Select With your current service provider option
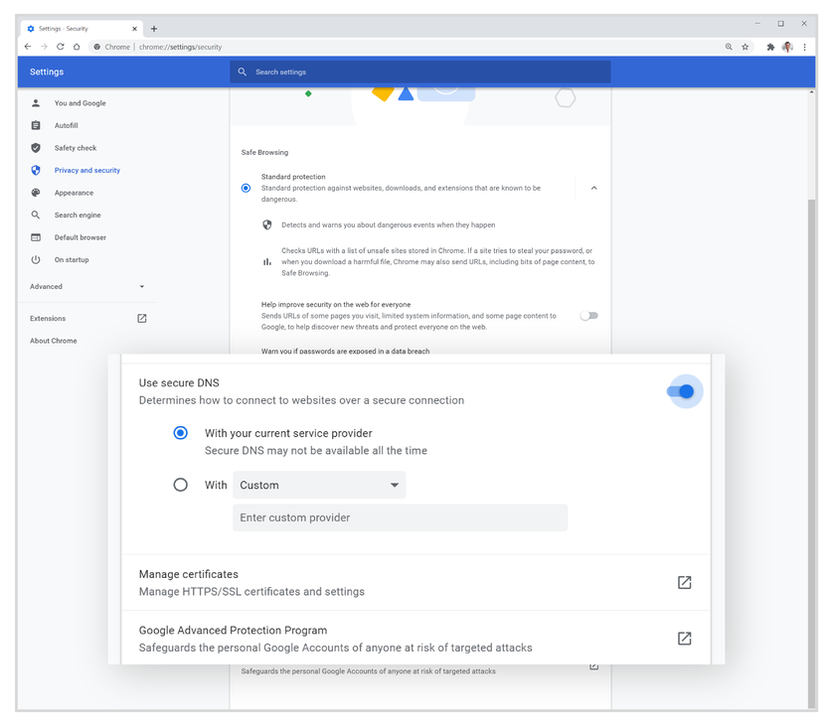Image resolution: width=828 pixels, height=726 pixels. click(x=181, y=433)
